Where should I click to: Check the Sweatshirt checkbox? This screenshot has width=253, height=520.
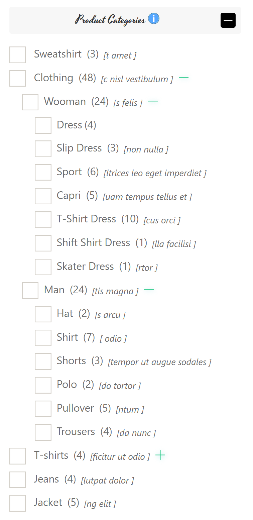coord(18,55)
